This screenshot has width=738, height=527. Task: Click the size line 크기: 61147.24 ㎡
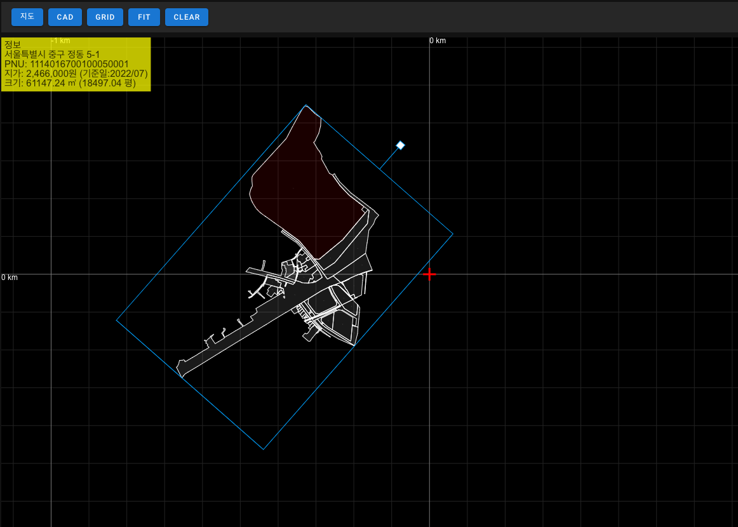70,83
